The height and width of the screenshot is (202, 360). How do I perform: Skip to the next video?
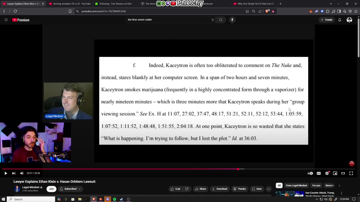[13, 173]
